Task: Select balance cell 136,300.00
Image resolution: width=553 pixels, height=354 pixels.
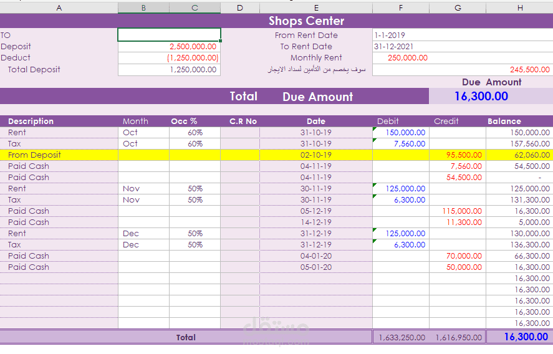Action: point(519,245)
